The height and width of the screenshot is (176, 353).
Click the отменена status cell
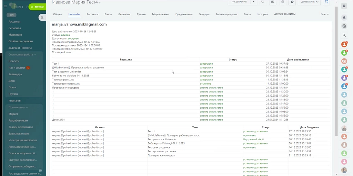[x=233, y=84]
